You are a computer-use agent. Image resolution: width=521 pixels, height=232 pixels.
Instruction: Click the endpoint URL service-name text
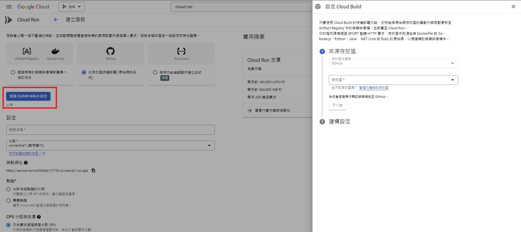[x=47, y=171]
